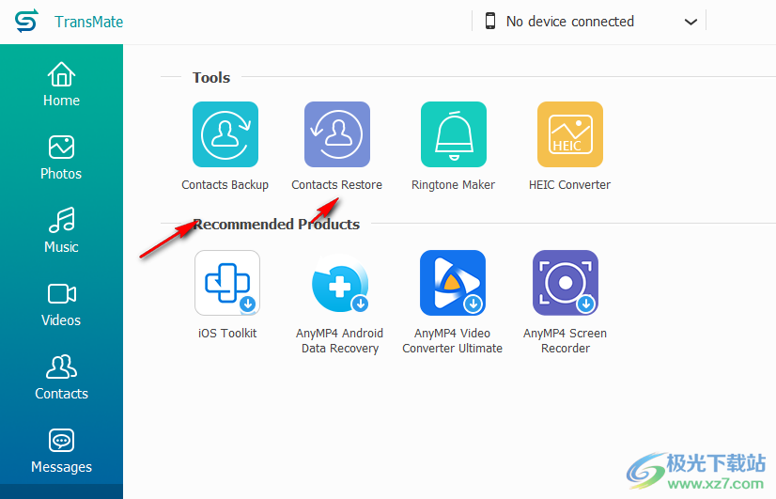Click the AnyMP4 Screen Recorder icon
Screen dimensions: 776x499
(566, 283)
